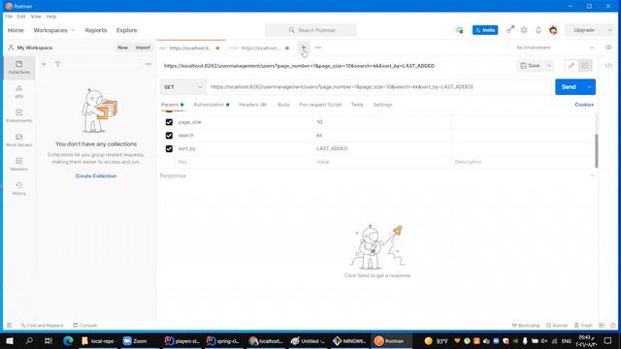Open the APIs sidebar section
This screenshot has height=349, width=621.
tap(19, 91)
